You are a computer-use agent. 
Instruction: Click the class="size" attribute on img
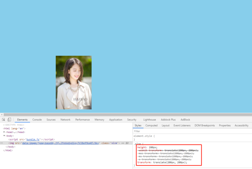[x=110, y=143]
